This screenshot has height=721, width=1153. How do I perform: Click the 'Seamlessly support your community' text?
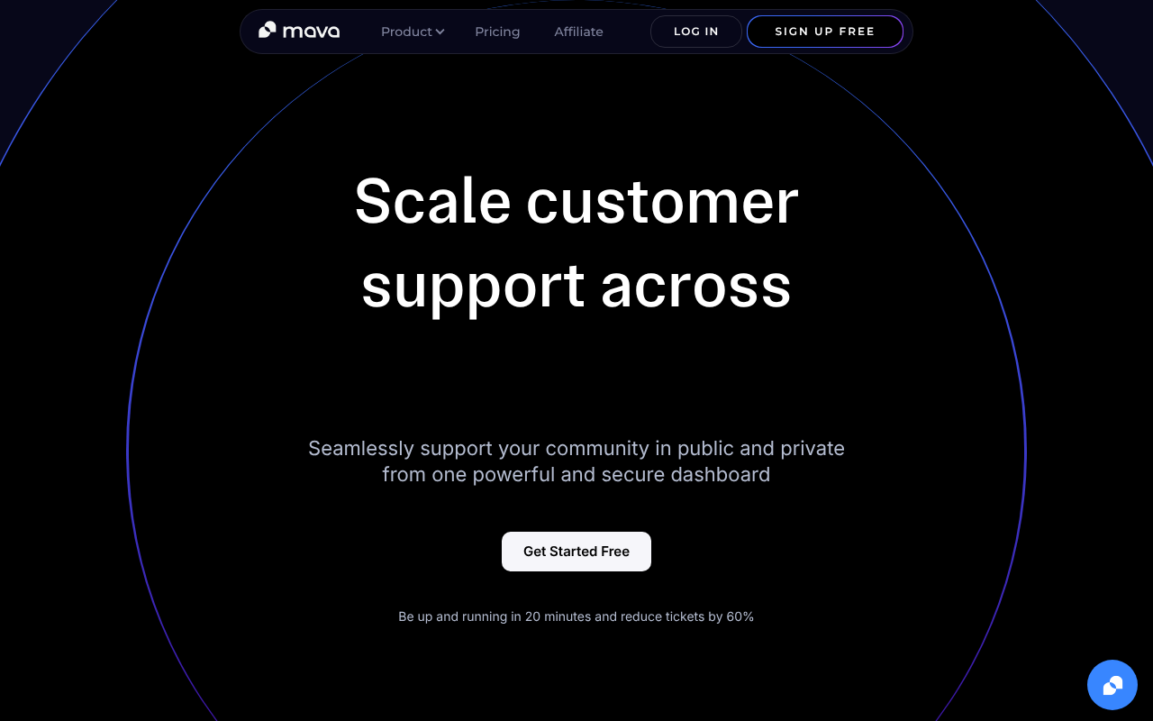(478, 448)
